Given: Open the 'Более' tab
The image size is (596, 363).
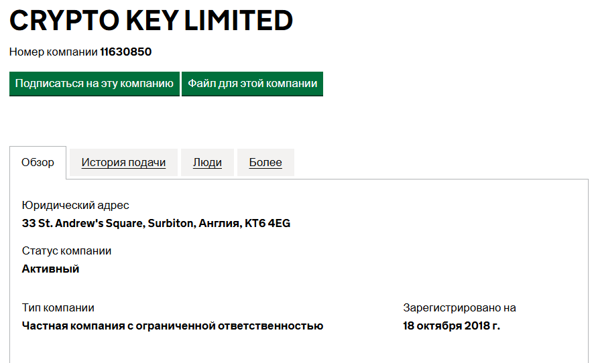Looking at the screenshot, I should (x=265, y=163).
